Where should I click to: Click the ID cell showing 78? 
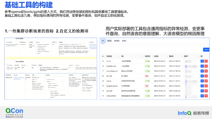coord(103,66)
